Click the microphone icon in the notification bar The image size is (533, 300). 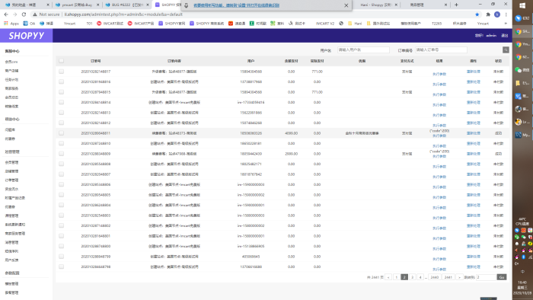(x=187, y=5)
